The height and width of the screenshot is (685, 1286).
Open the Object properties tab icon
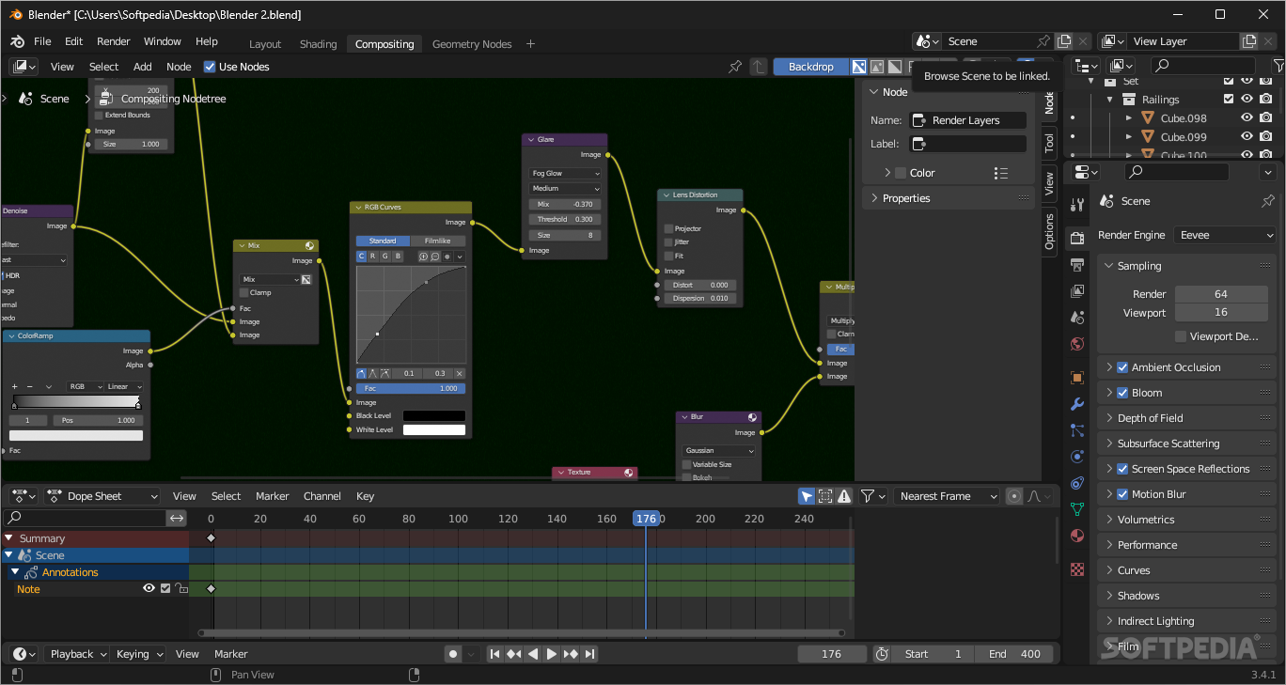pyautogui.click(x=1077, y=378)
